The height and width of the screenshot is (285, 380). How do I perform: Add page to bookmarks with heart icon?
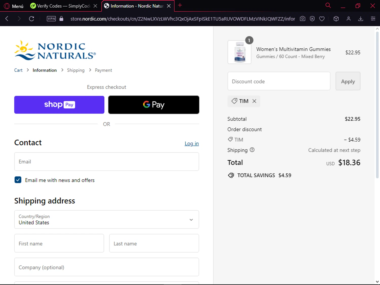coord(322,18)
